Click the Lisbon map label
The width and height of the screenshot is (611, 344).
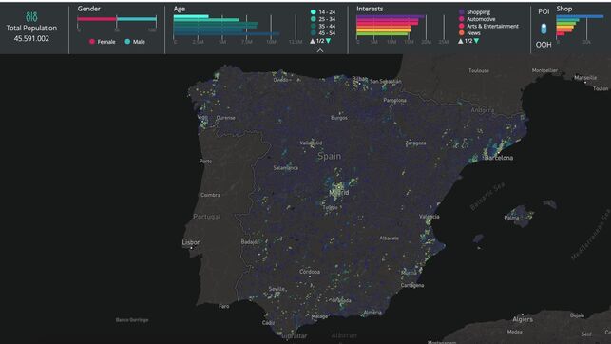point(191,242)
